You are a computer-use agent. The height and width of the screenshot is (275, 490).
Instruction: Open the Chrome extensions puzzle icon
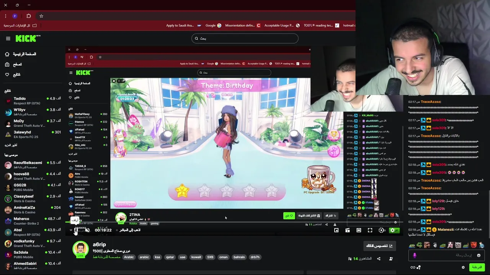29,16
